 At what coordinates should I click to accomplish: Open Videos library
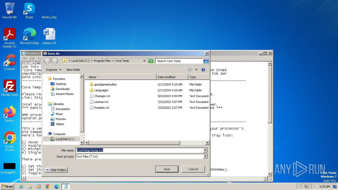tap(60, 124)
